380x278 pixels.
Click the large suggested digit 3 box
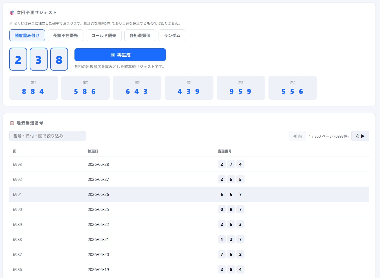coord(39,59)
